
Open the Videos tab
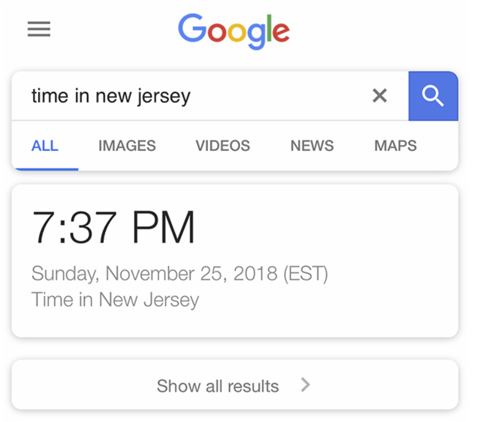(223, 146)
